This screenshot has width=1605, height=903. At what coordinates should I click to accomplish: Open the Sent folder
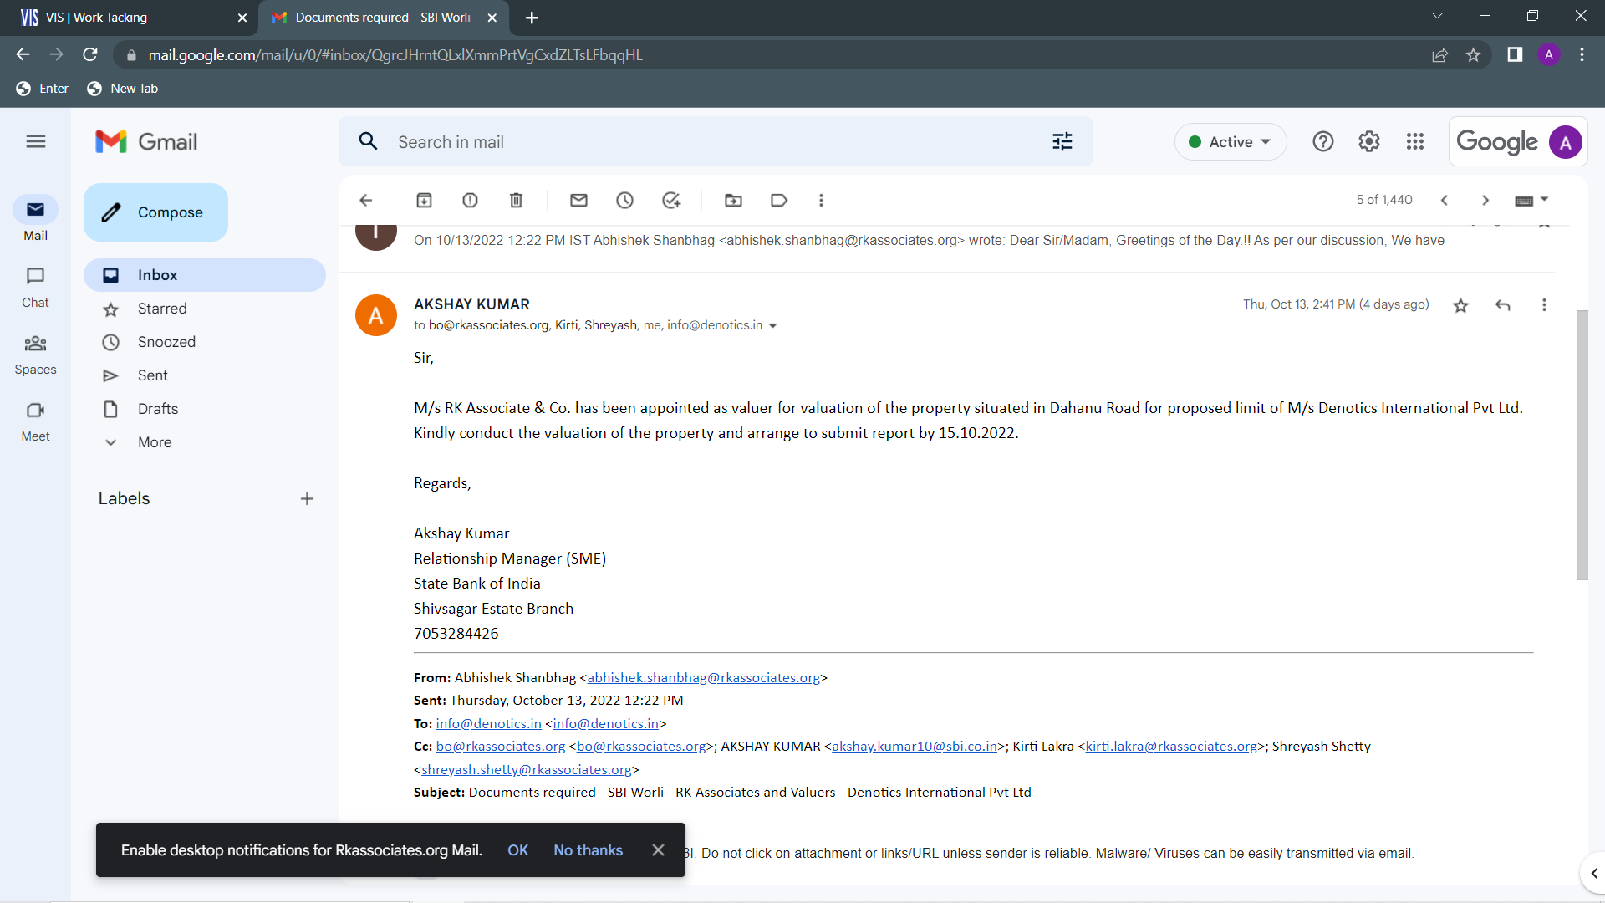click(x=205, y=375)
